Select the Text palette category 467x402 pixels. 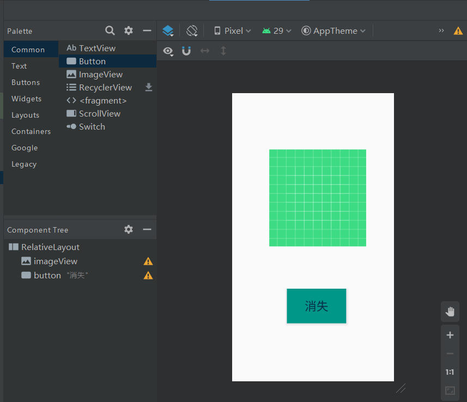point(31,66)
